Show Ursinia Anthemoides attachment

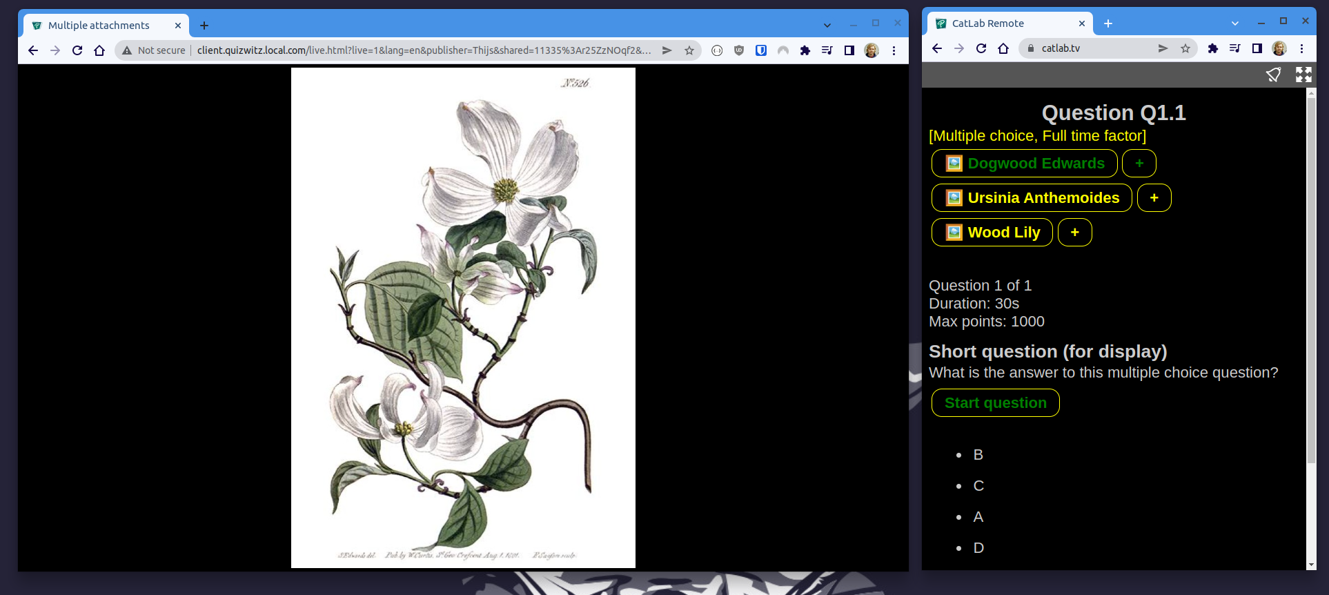(x=1032, y=198)
